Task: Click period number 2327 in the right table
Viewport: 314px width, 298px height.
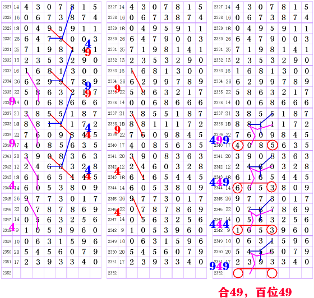Action: pos(218,7)
